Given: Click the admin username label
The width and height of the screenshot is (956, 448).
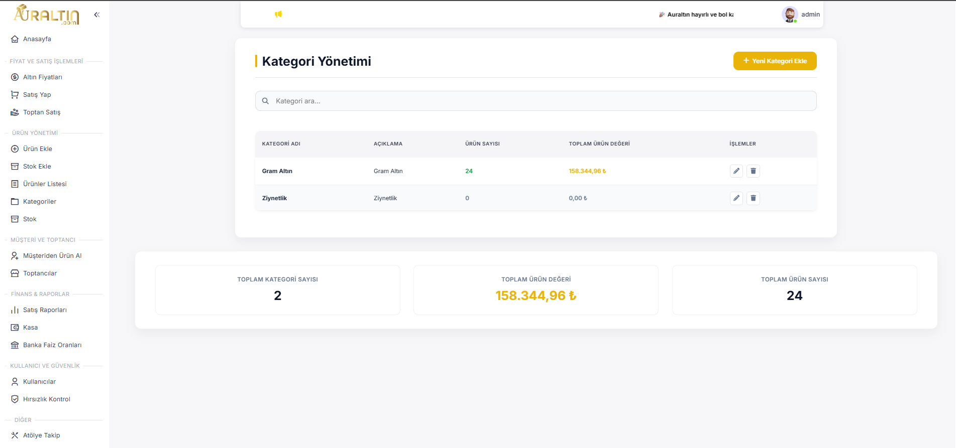Looking at the screenshot, I should [x=810, y=15].
